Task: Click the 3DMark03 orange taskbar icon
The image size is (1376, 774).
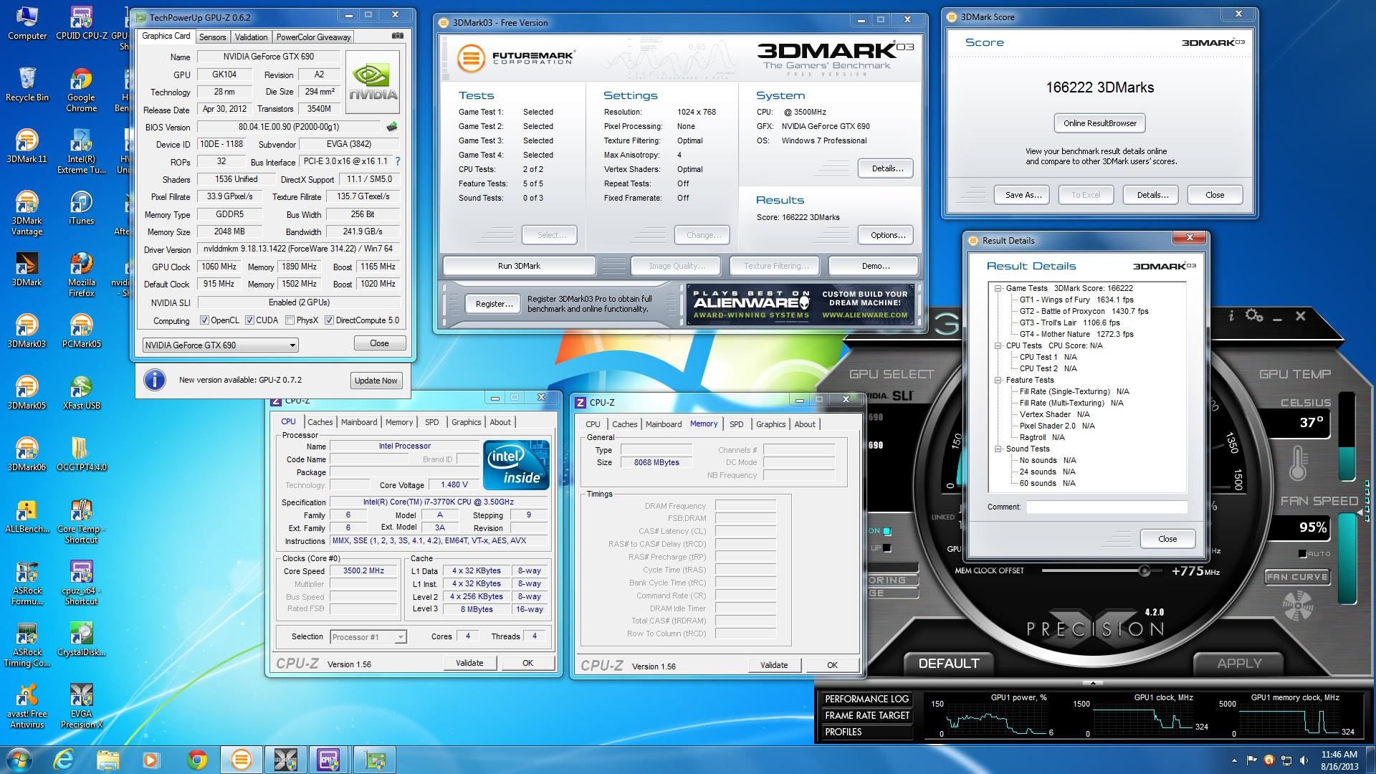Action: coord(242,759)
